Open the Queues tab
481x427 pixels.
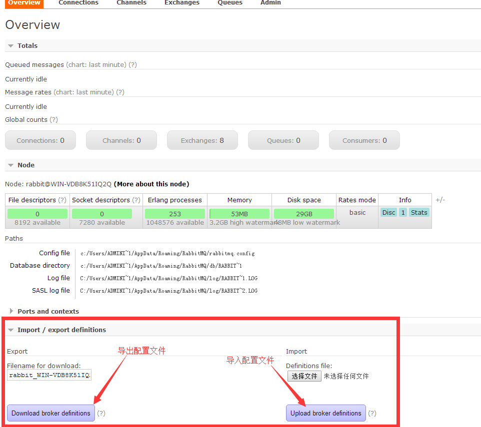coord(230,3)
